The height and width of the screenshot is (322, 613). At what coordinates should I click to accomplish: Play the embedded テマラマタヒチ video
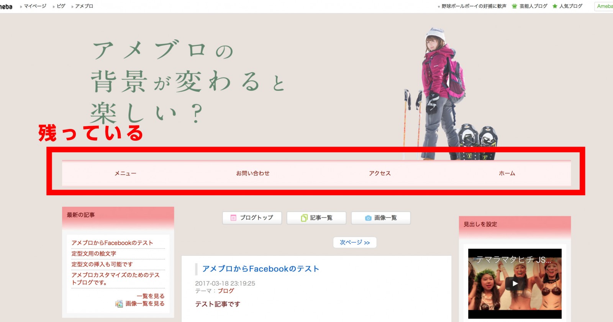[x=515, y=283]
